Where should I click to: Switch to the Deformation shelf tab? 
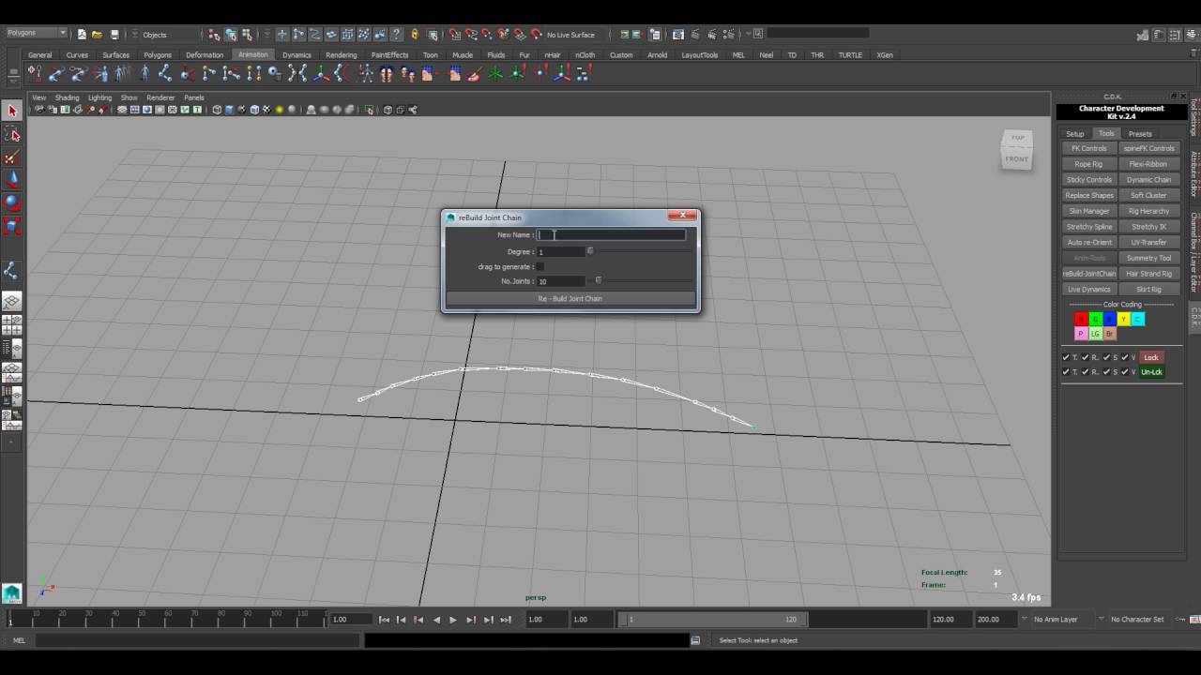coord(204,55)
